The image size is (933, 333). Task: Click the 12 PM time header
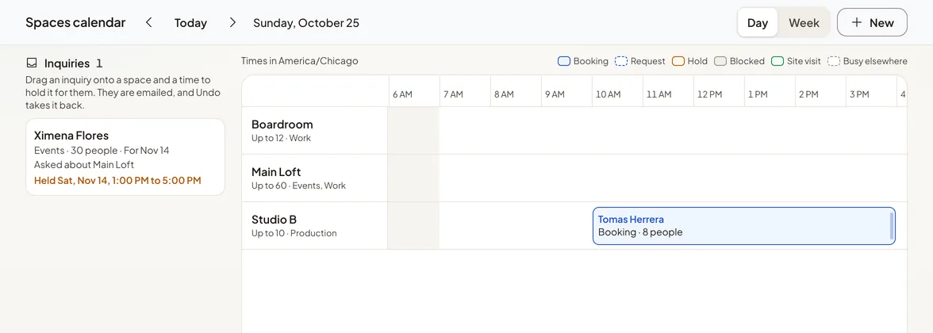click(710, 94)
